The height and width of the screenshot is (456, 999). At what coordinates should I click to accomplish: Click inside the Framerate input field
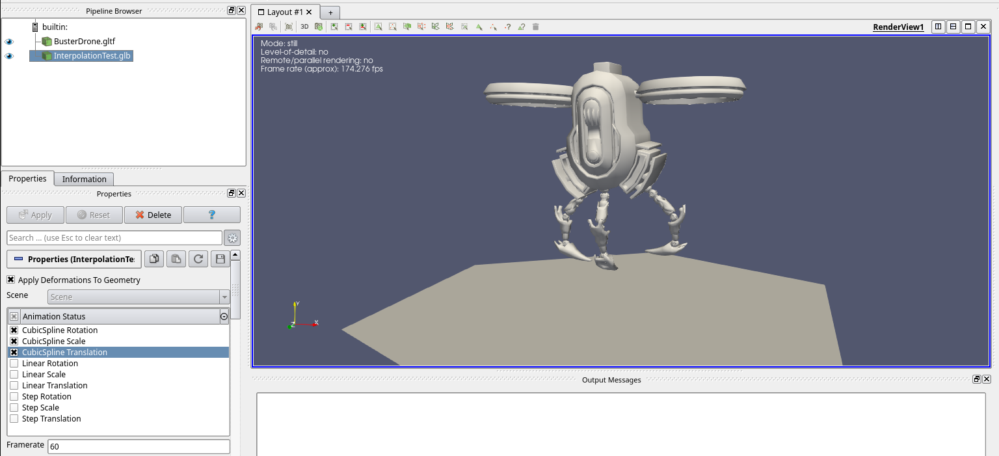[x=139, y=446]
